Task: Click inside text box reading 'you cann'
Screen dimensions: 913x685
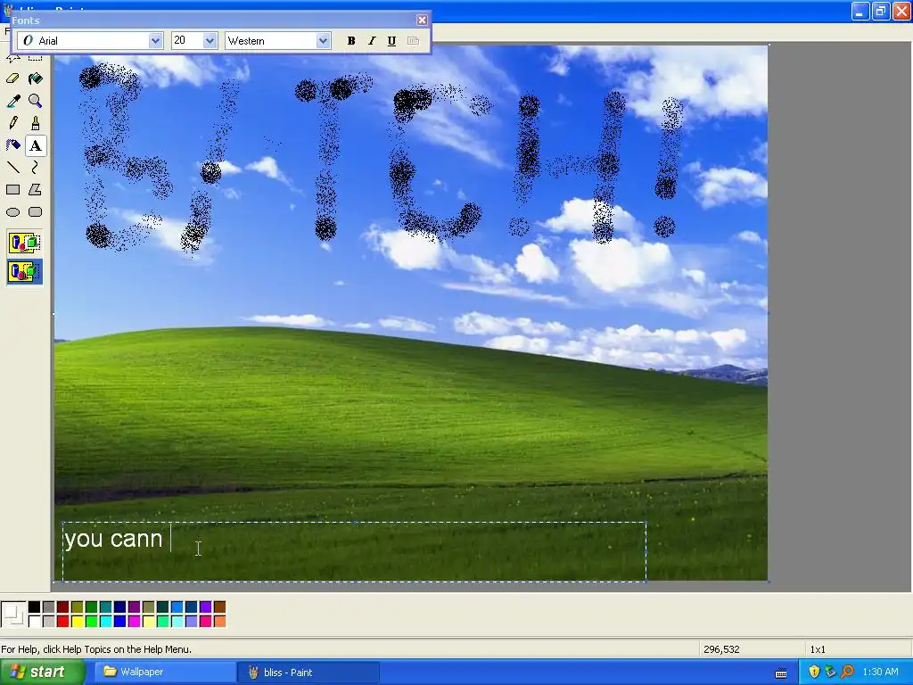Action: tap(354, 551)
